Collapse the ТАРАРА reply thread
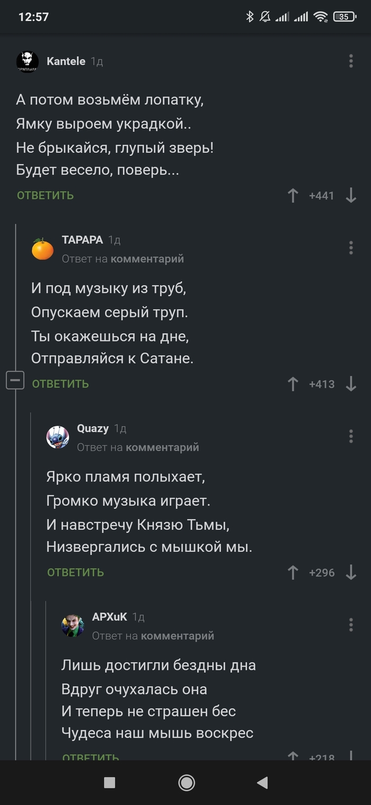Image resolution: width=371 pixels, height=805 pixels. pos(15,380)
